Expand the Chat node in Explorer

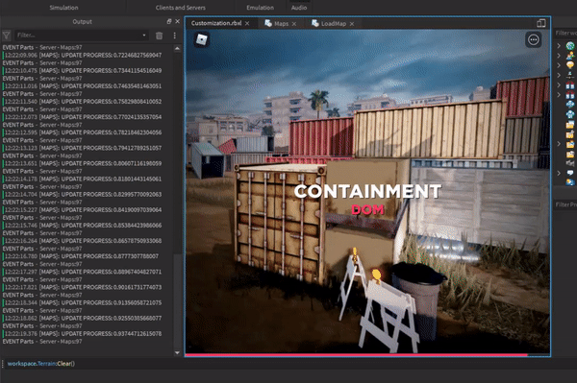(559, 173)
